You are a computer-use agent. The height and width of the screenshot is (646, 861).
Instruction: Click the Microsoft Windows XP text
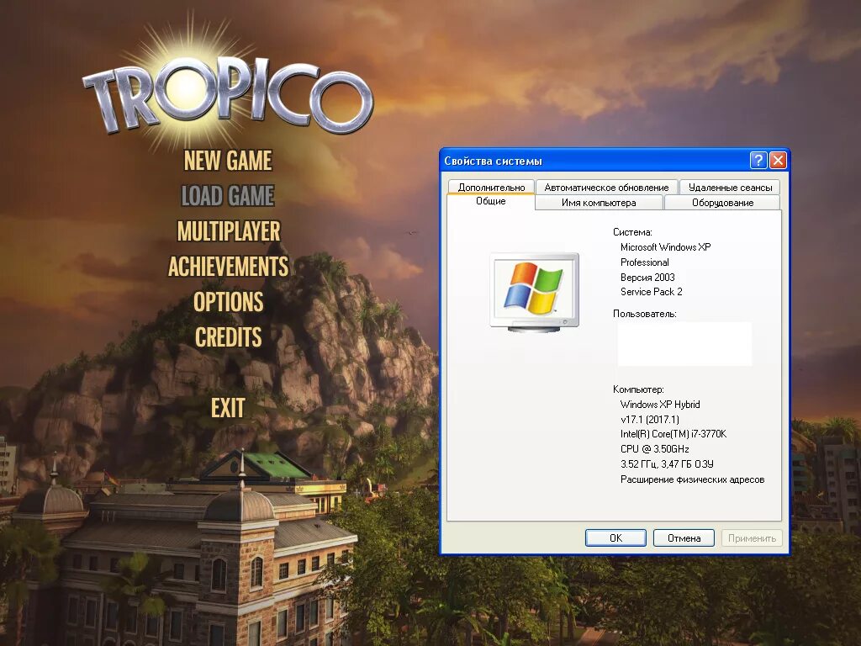[x=665, y=247]
